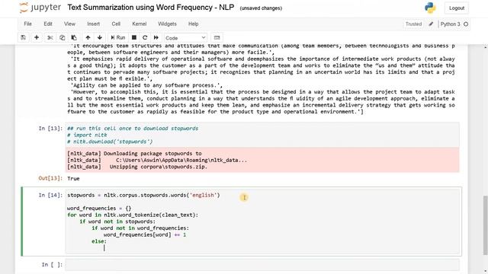Click the Logout button
Viewport: 488px width, 274px height.
457,8
